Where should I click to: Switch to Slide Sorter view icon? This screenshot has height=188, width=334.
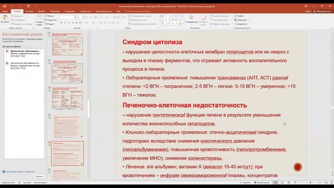click(282, 183)
